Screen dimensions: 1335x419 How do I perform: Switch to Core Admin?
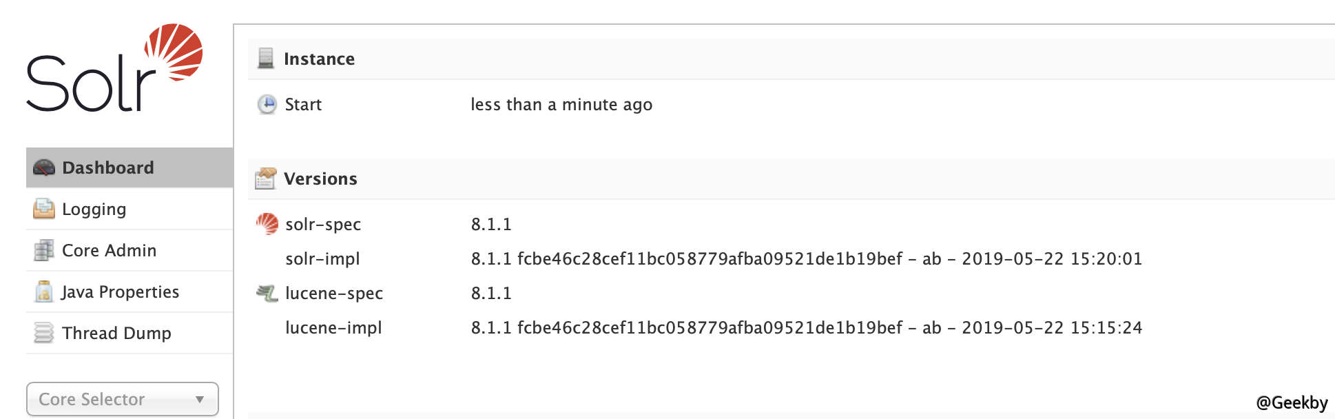pyautogui.click(x=109, y=250)
